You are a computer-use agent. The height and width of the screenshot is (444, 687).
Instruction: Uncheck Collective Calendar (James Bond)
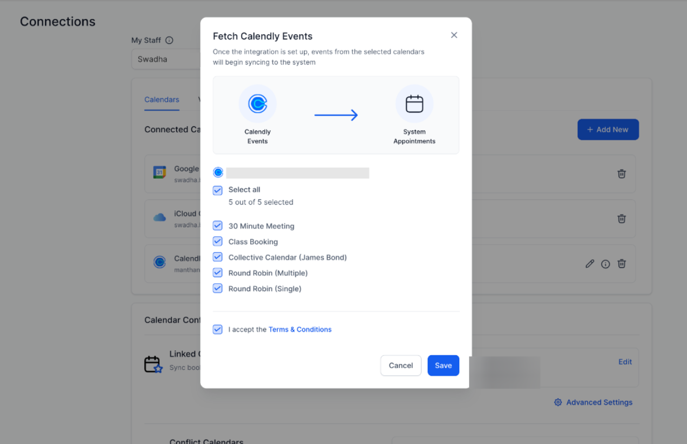(218, 257)
